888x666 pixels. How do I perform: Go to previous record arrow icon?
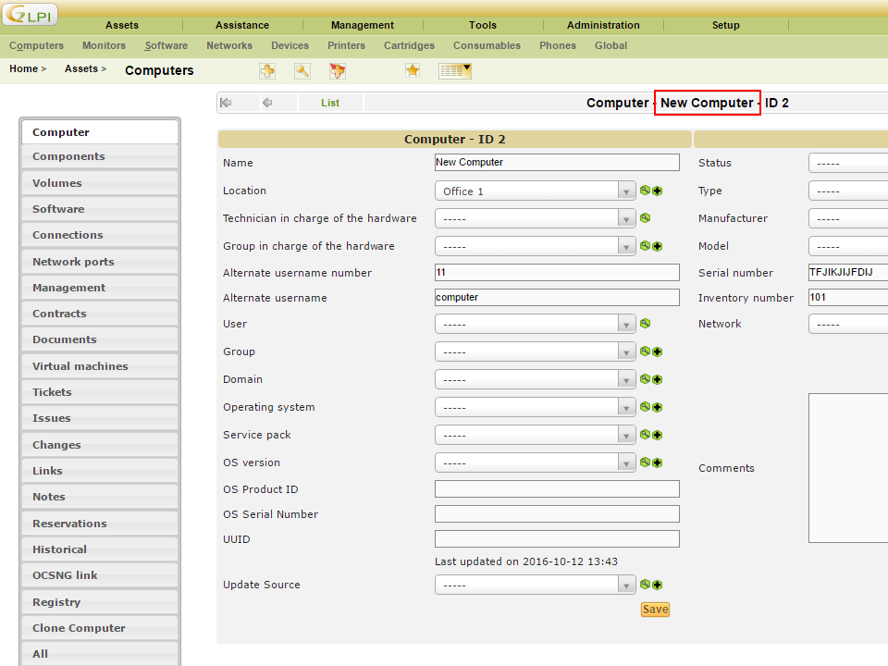pyautogui.click(x=267, y=103)
